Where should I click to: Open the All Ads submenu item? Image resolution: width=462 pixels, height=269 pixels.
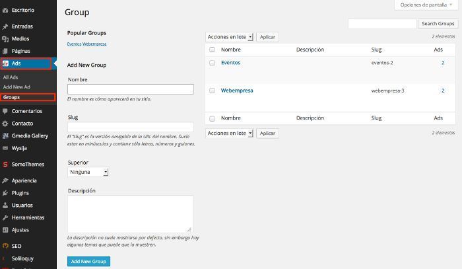(11, 77)
